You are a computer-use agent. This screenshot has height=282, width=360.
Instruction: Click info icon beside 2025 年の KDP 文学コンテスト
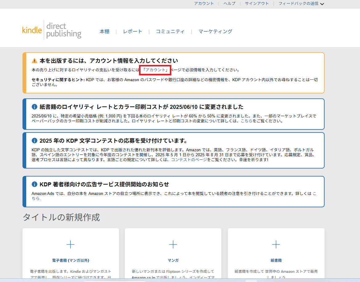[35, 141]
